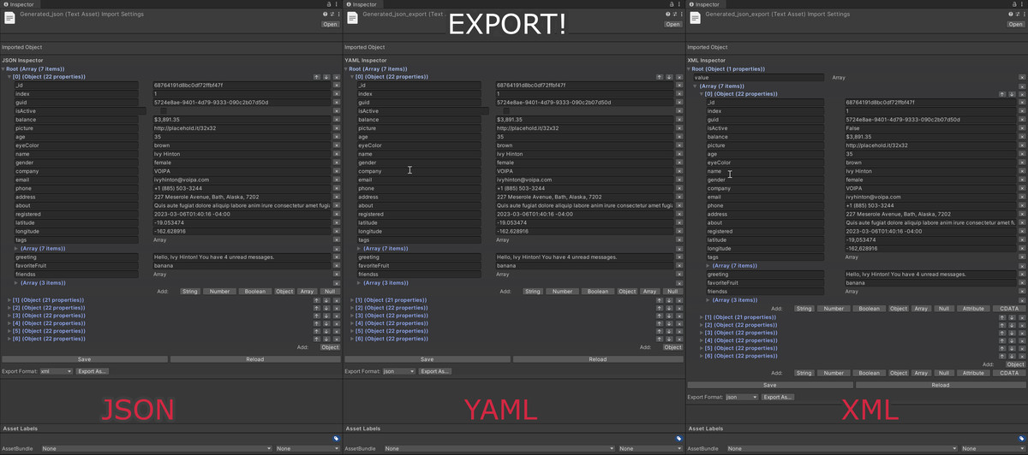This screenshot has height=455, width=1028.
Task: Select the Inspector tab of the YAML panel
Action: (363, 4)
